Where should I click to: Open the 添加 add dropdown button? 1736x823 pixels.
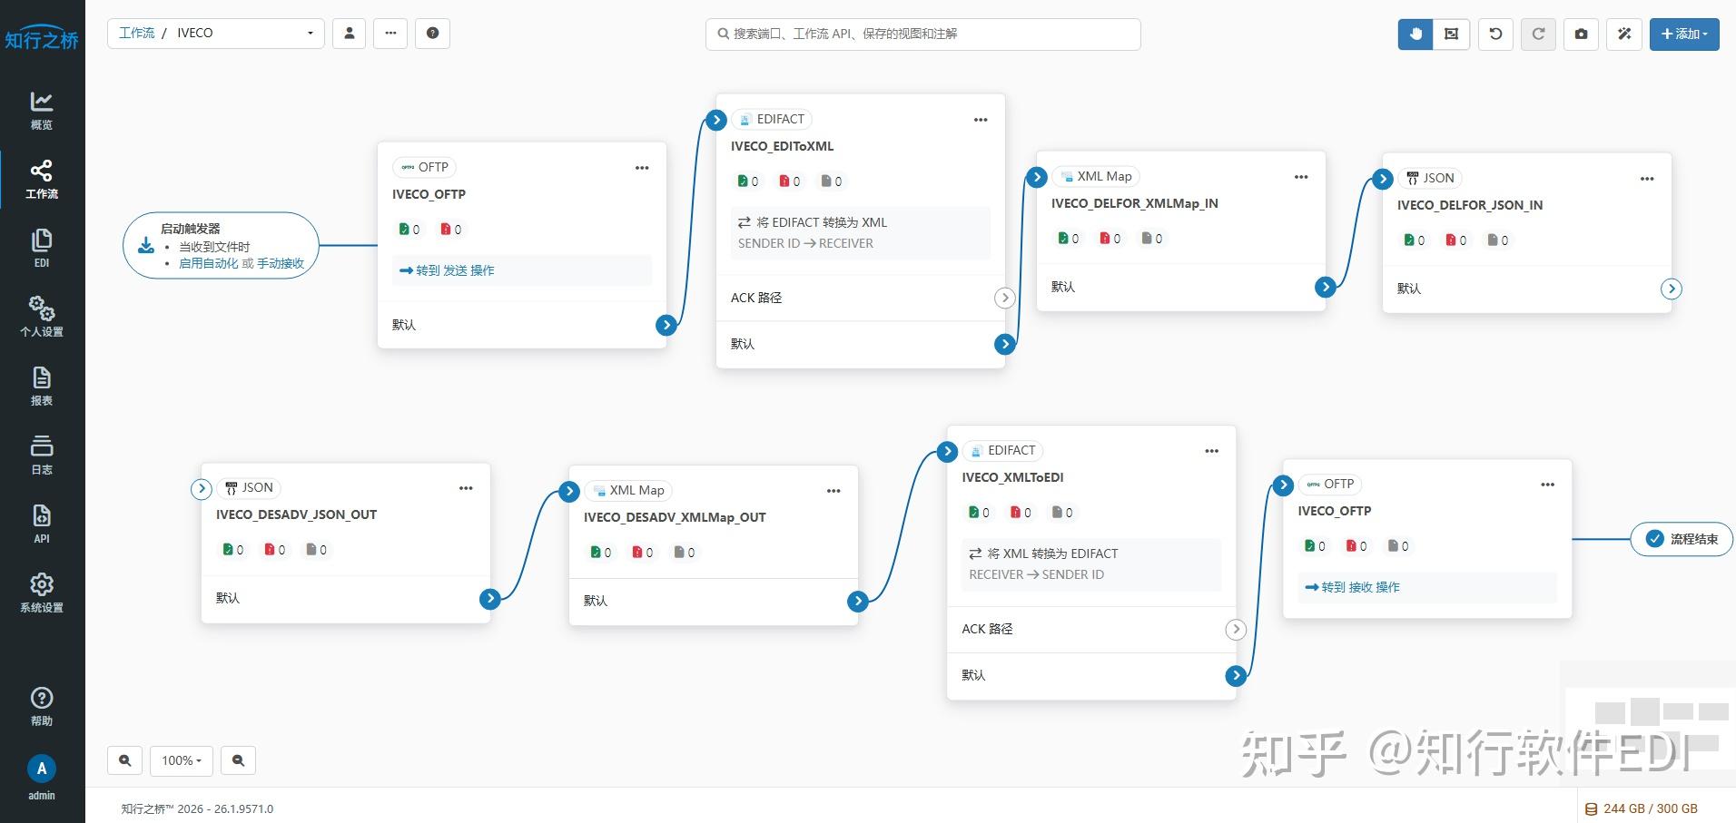(x=1684, y=34)
